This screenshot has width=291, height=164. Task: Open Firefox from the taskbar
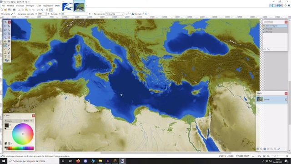78,161
